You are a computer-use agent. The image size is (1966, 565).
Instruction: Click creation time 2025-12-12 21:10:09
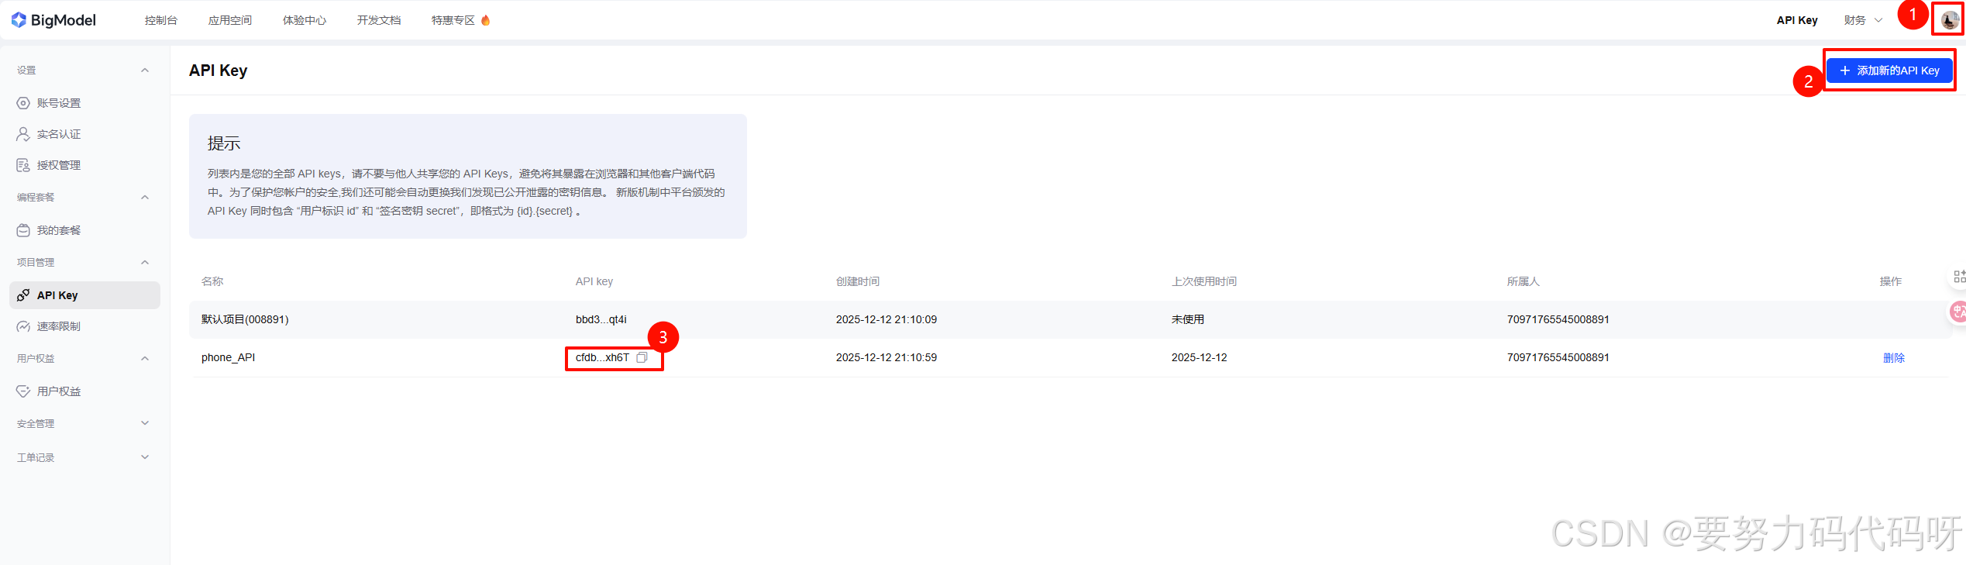pyautogui.click(x=887, y=319)
